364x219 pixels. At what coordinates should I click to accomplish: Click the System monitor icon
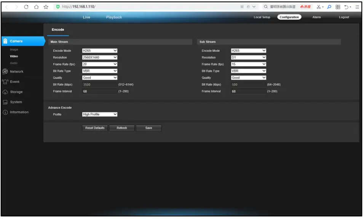(5, 102)
